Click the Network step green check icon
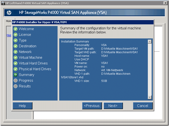This screenshot has width=169, height=126. click(16, 52)
